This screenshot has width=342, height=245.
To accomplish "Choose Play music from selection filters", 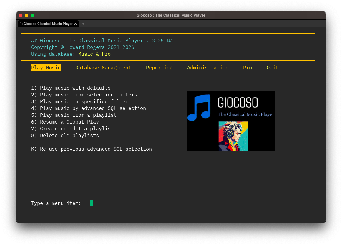I will point(84,95).
